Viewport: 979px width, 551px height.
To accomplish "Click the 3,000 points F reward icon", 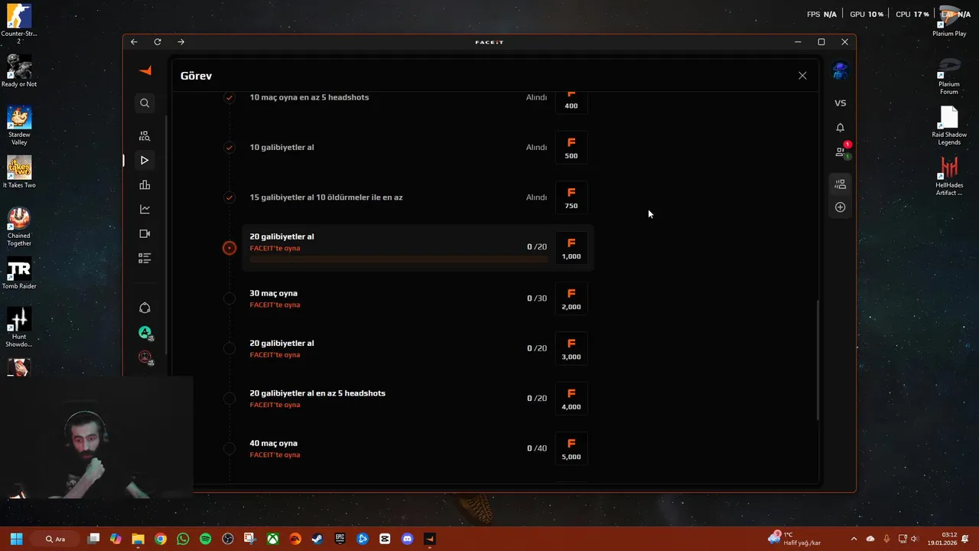I will [x=571, y=347].
